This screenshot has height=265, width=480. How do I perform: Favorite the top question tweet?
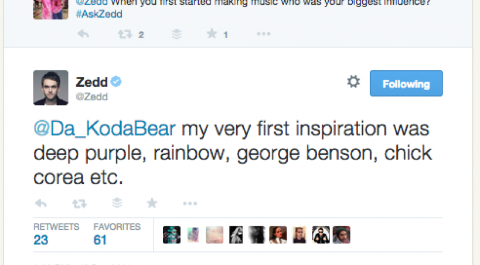coord(212,35)
